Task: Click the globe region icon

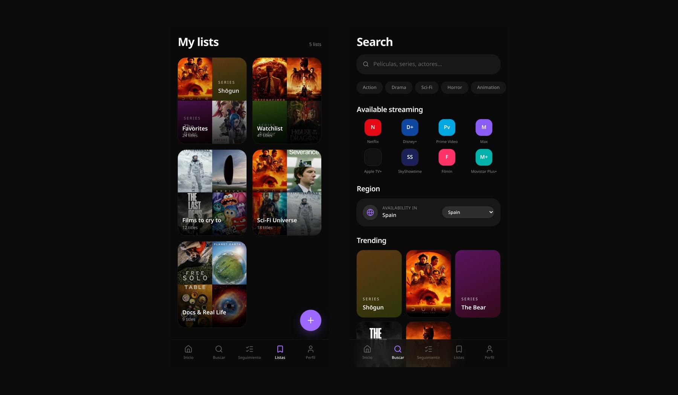Action: (x=370, y=212)
